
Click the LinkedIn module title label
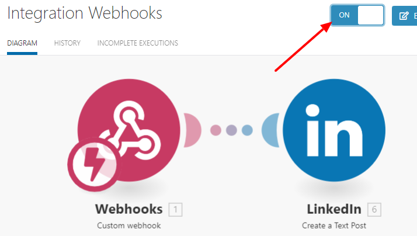(334, 209)
